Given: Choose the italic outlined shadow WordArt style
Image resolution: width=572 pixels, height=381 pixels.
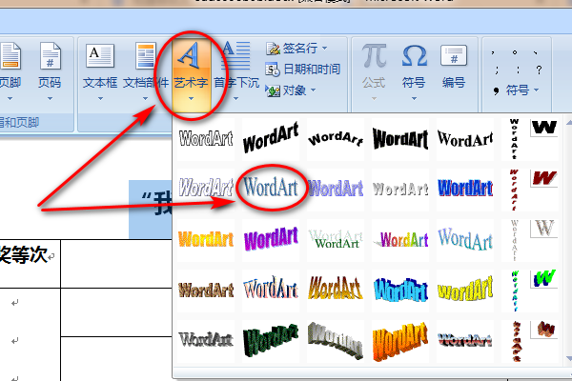Looking at the screenshot, I should (206, 189).
